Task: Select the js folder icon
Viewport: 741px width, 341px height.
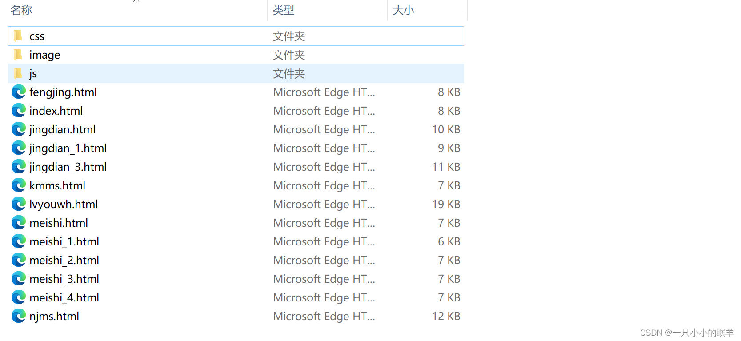Action: tap(18, 73)
